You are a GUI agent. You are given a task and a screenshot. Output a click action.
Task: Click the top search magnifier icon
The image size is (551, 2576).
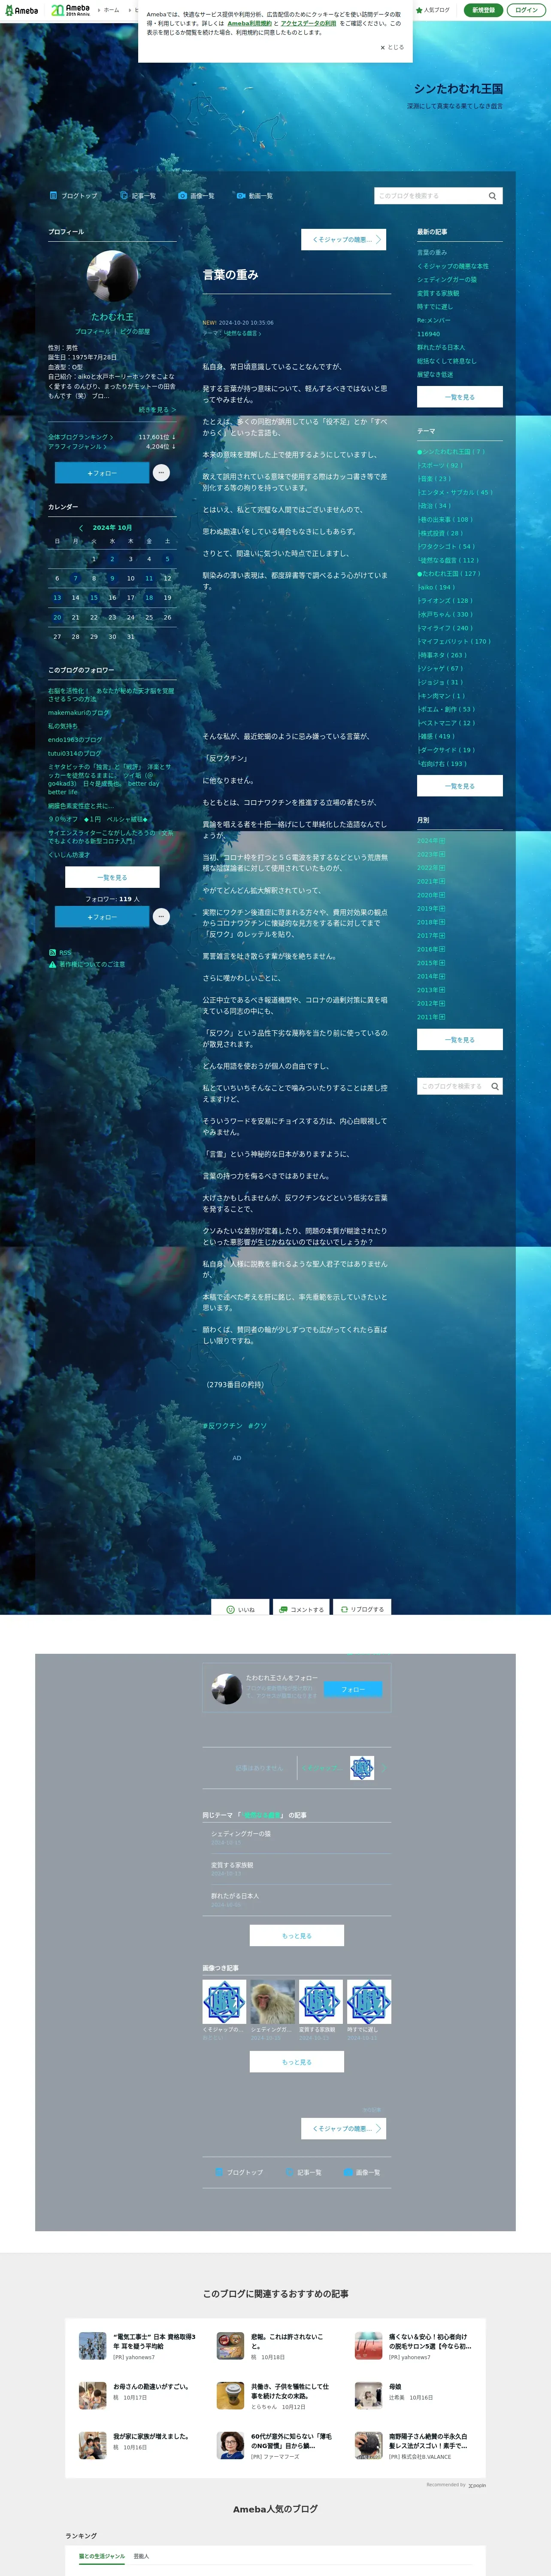point(493,196)
